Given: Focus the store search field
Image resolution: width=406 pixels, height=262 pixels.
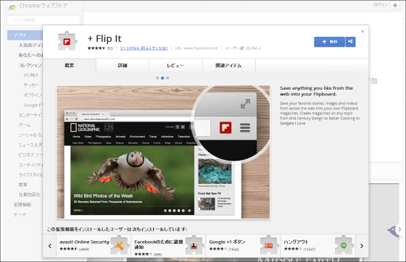Looking at the screenshot, I should tap(43, 20).
